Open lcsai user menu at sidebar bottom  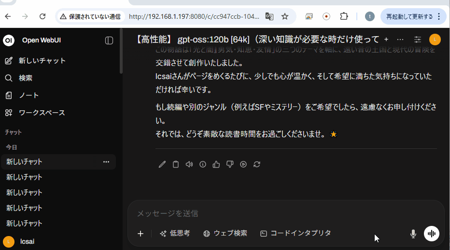[19, 242]
